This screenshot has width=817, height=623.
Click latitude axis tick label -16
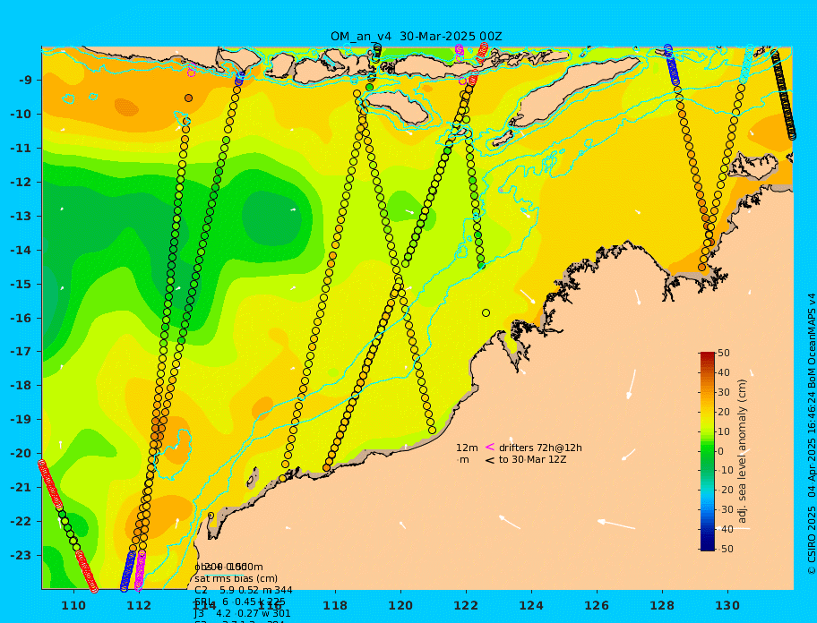point(21,318)
